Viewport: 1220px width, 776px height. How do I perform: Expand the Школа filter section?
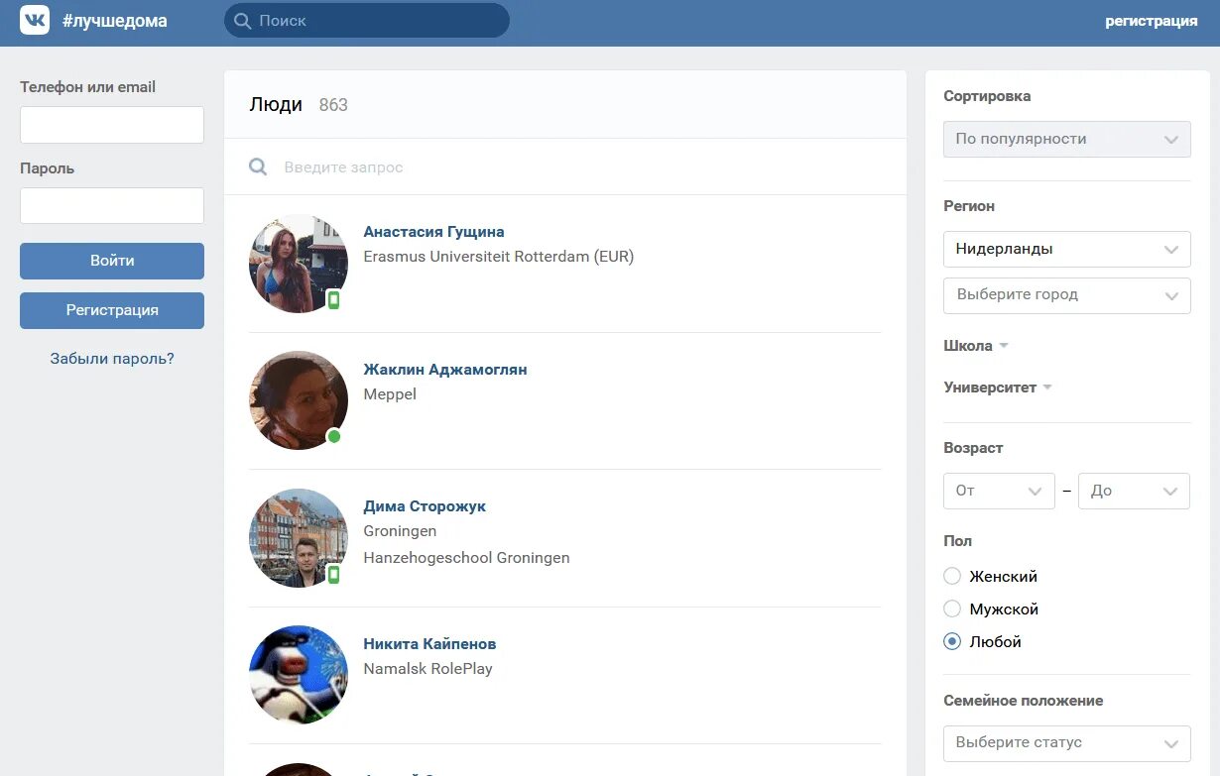tap(976, 346)
